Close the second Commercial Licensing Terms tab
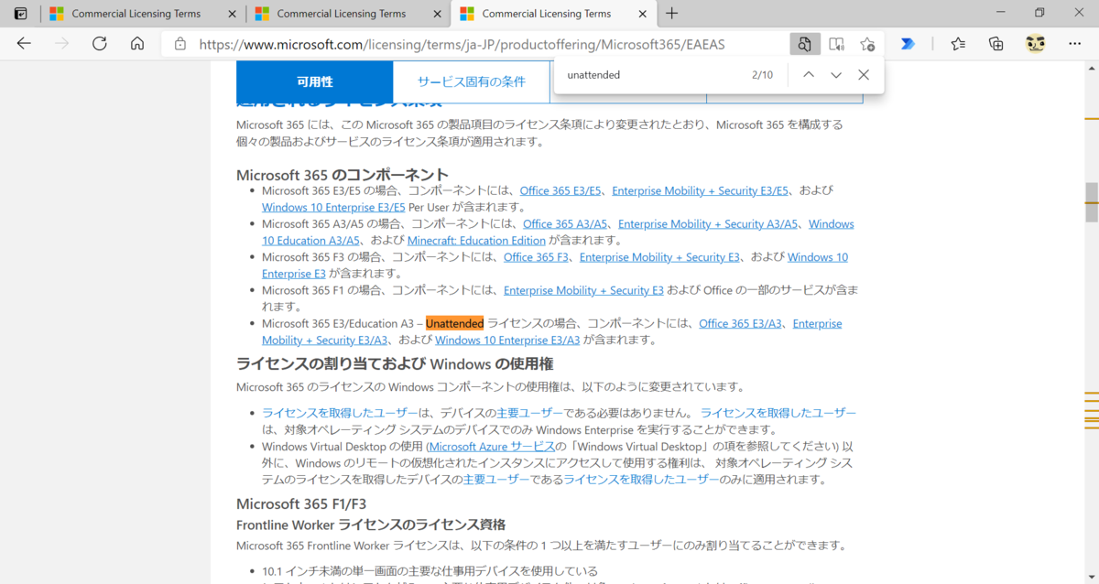The width and height of the screenshot is (1099, 584). pyautogui.click(x=437, y=14)
